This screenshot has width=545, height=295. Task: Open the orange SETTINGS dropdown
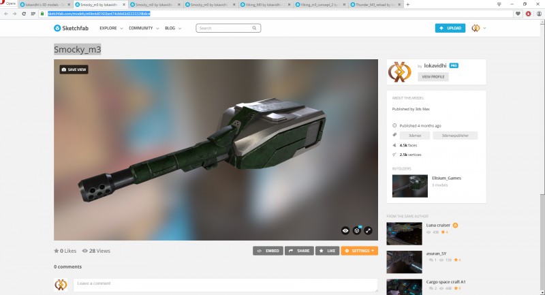pos(360,251)
